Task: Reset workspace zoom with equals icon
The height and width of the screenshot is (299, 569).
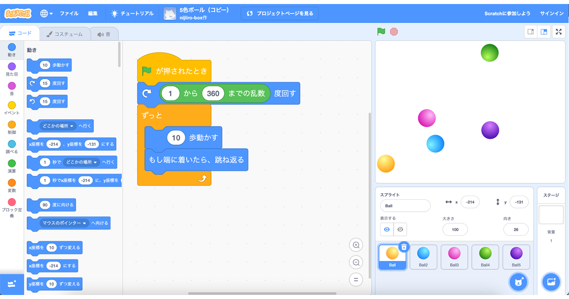Action: pos(356,280)
